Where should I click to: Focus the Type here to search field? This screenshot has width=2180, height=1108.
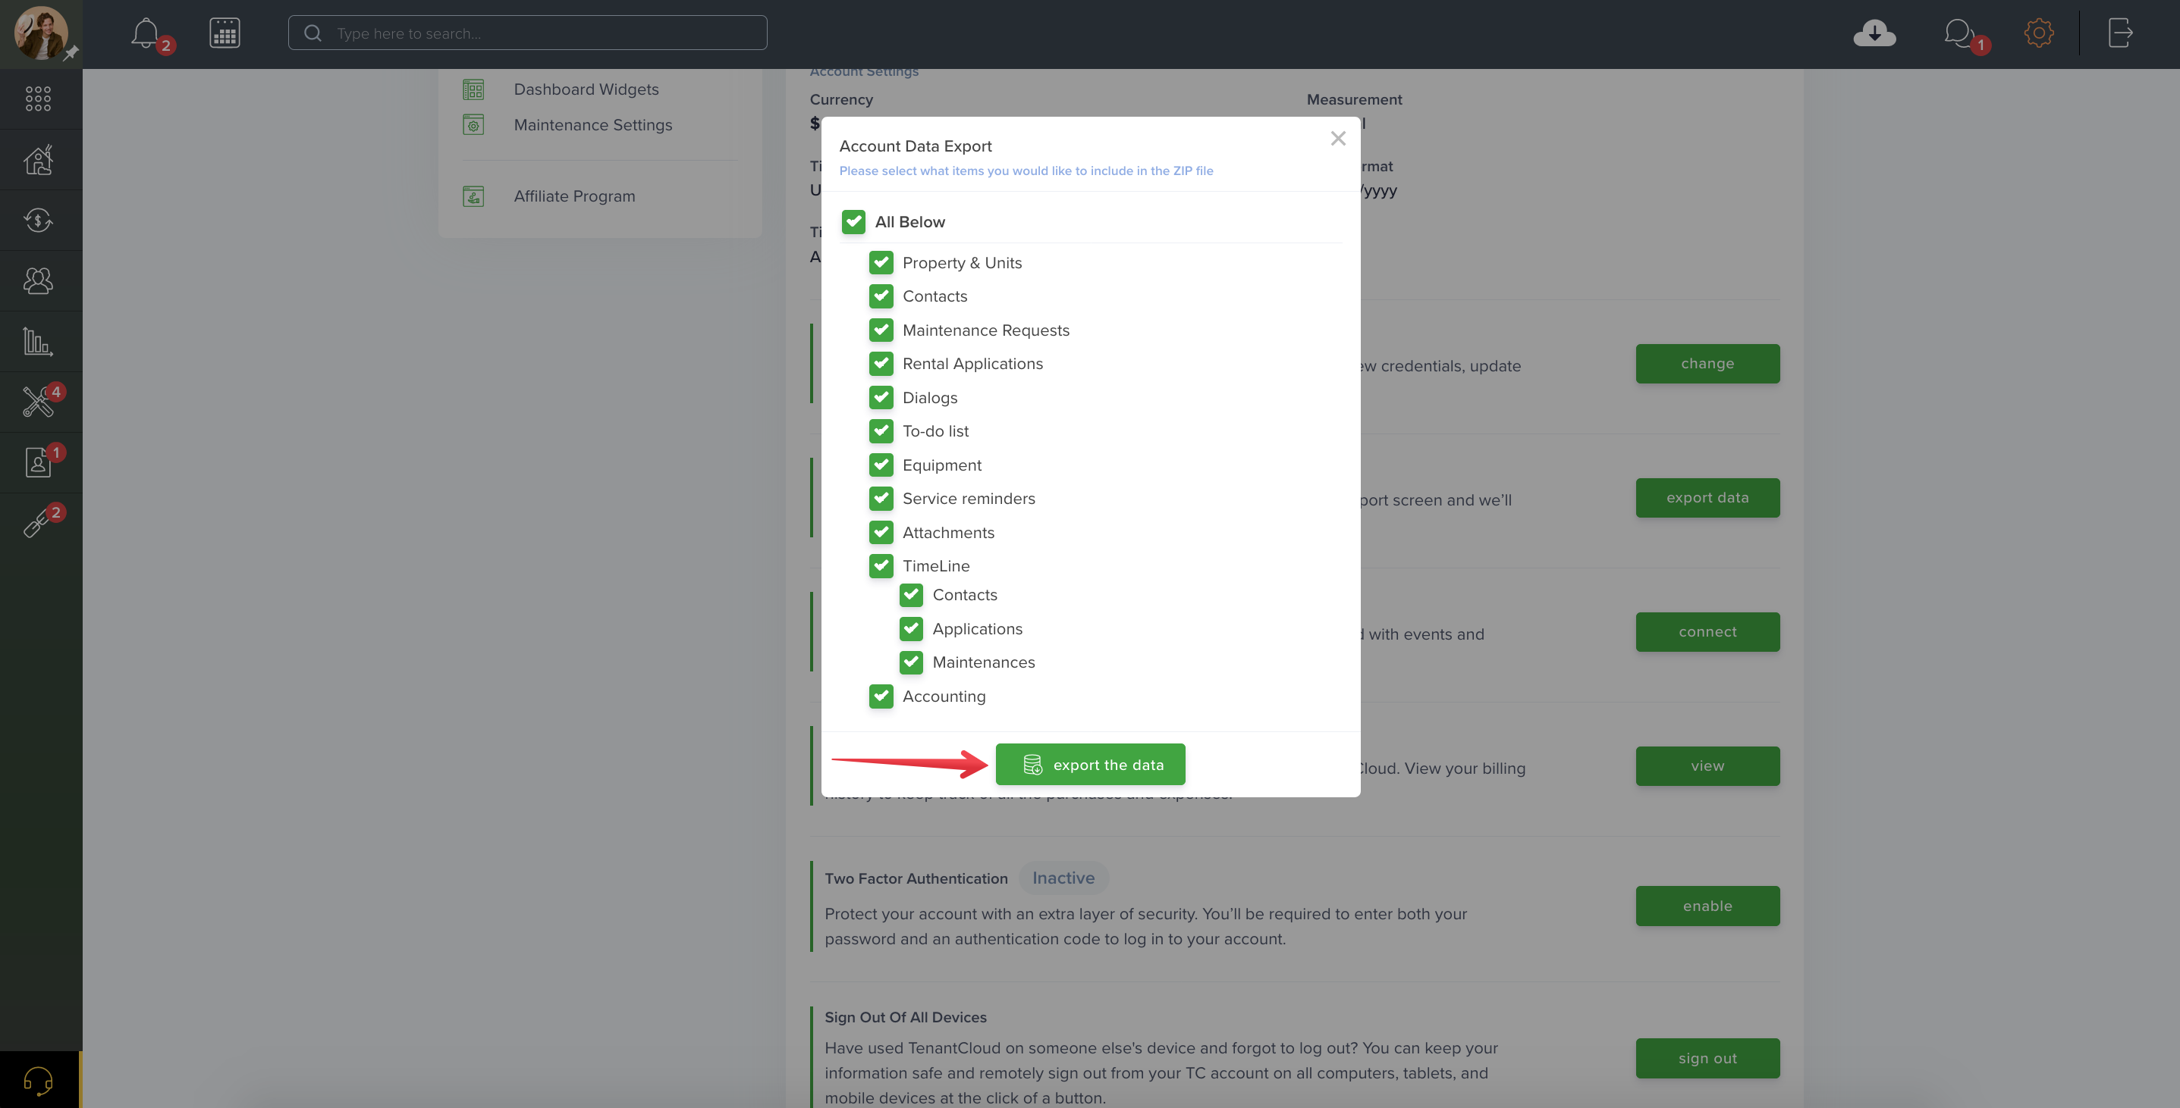point(527,33)
